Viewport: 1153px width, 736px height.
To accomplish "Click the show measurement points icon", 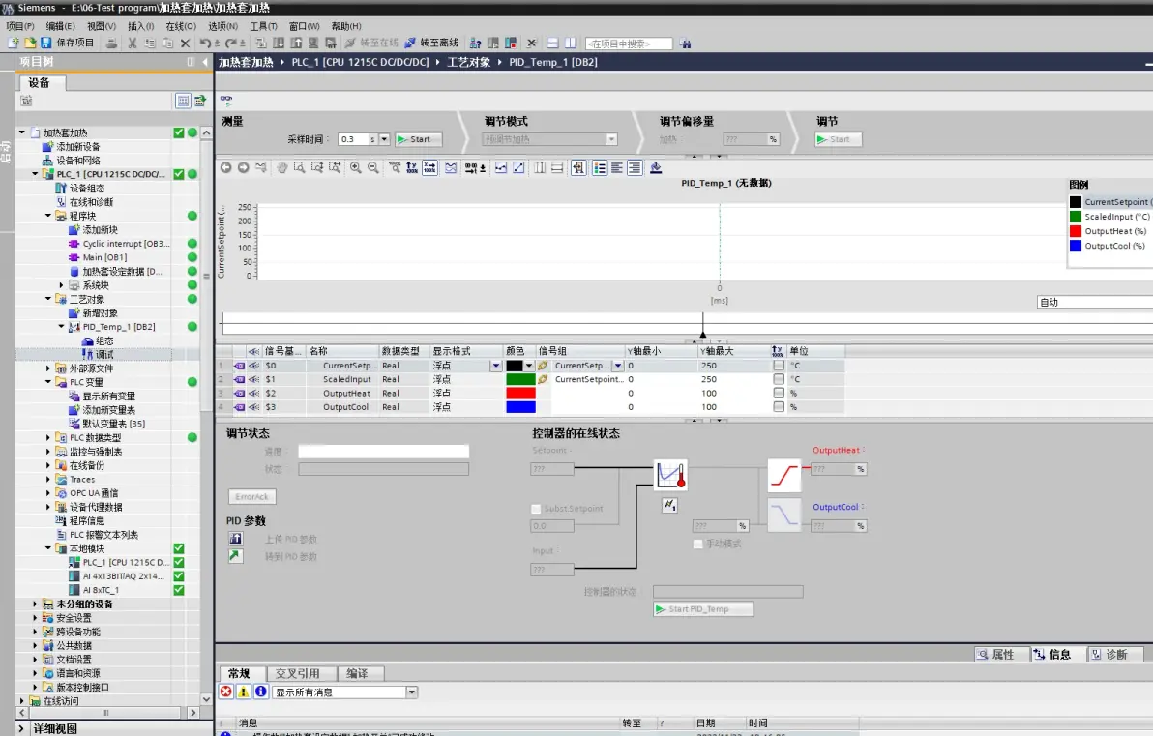I will point(501,167).
